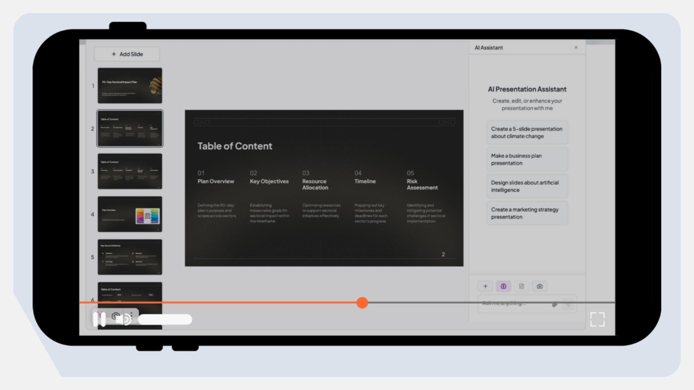Click the document icon in assistant toolbar

tap(521, 286)
